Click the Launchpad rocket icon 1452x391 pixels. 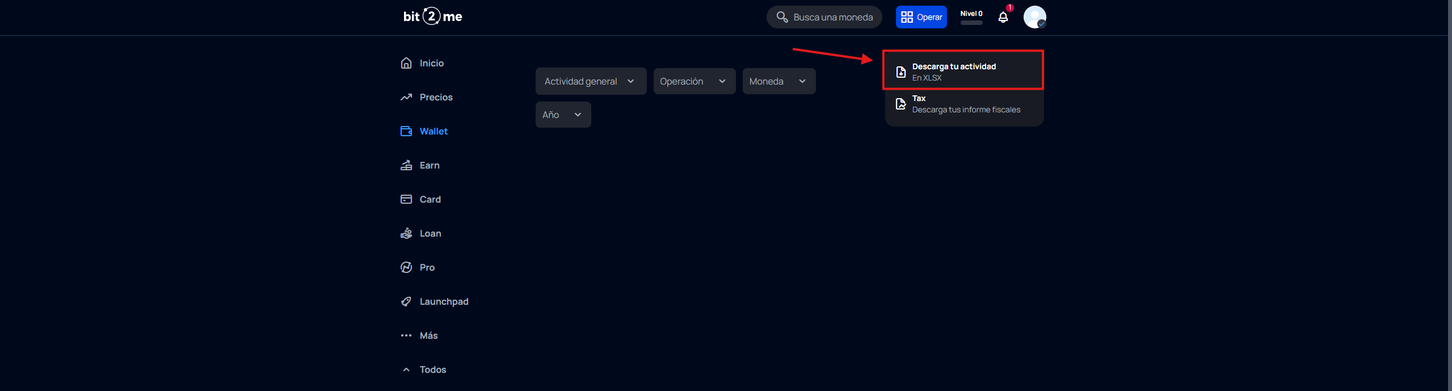406,301
